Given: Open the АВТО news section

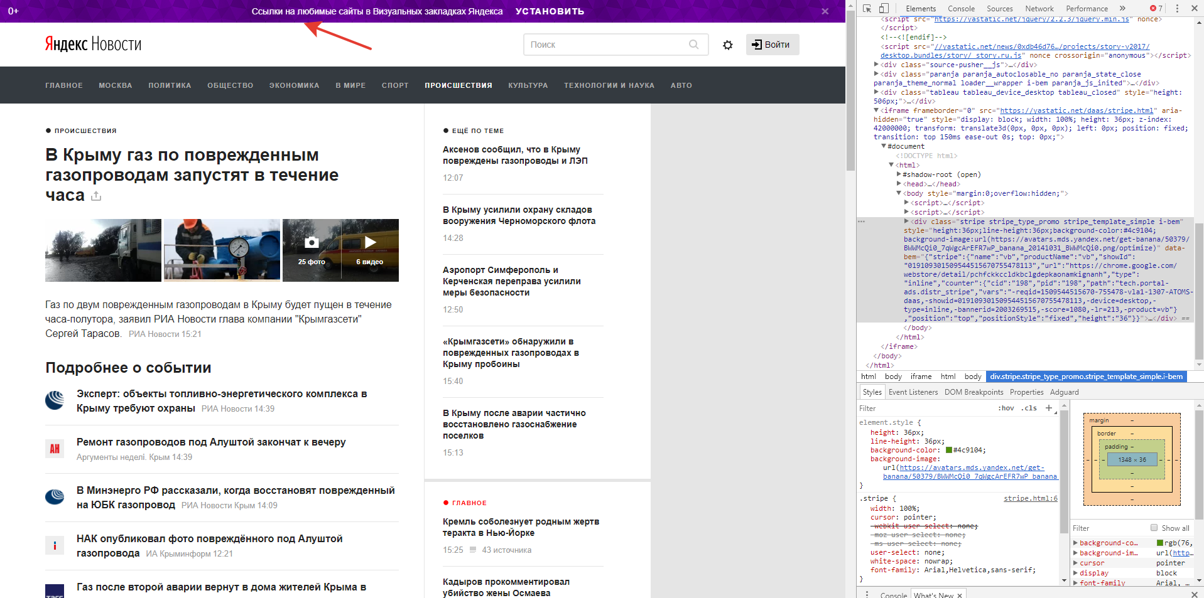Looking at the screenshot, I should coord(681,85).
